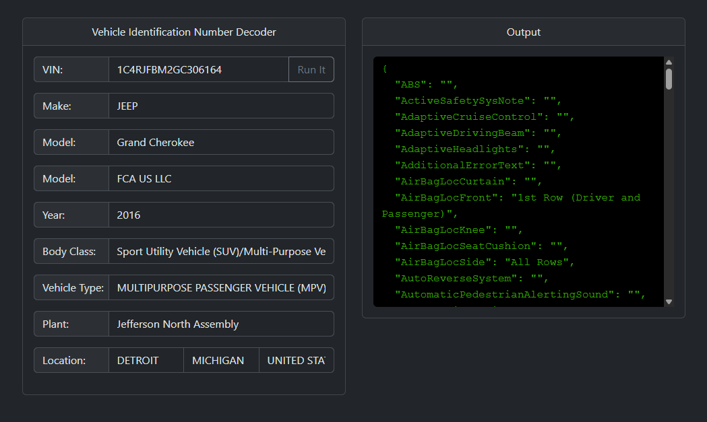Click the Output panel scroll-down arrow
The height and width of the screenshot is (422, 707).
click(669, 302)
